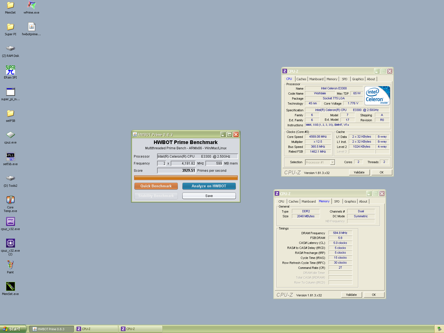Click the HWBOT Prime title bar Java icon
Screen dimensions: 444x333
point(135,135)
